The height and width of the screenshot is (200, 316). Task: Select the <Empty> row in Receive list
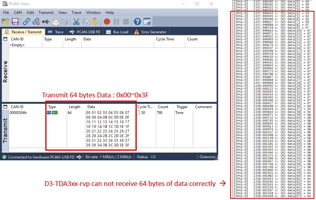pyautogui.click(x=17, y=45)
